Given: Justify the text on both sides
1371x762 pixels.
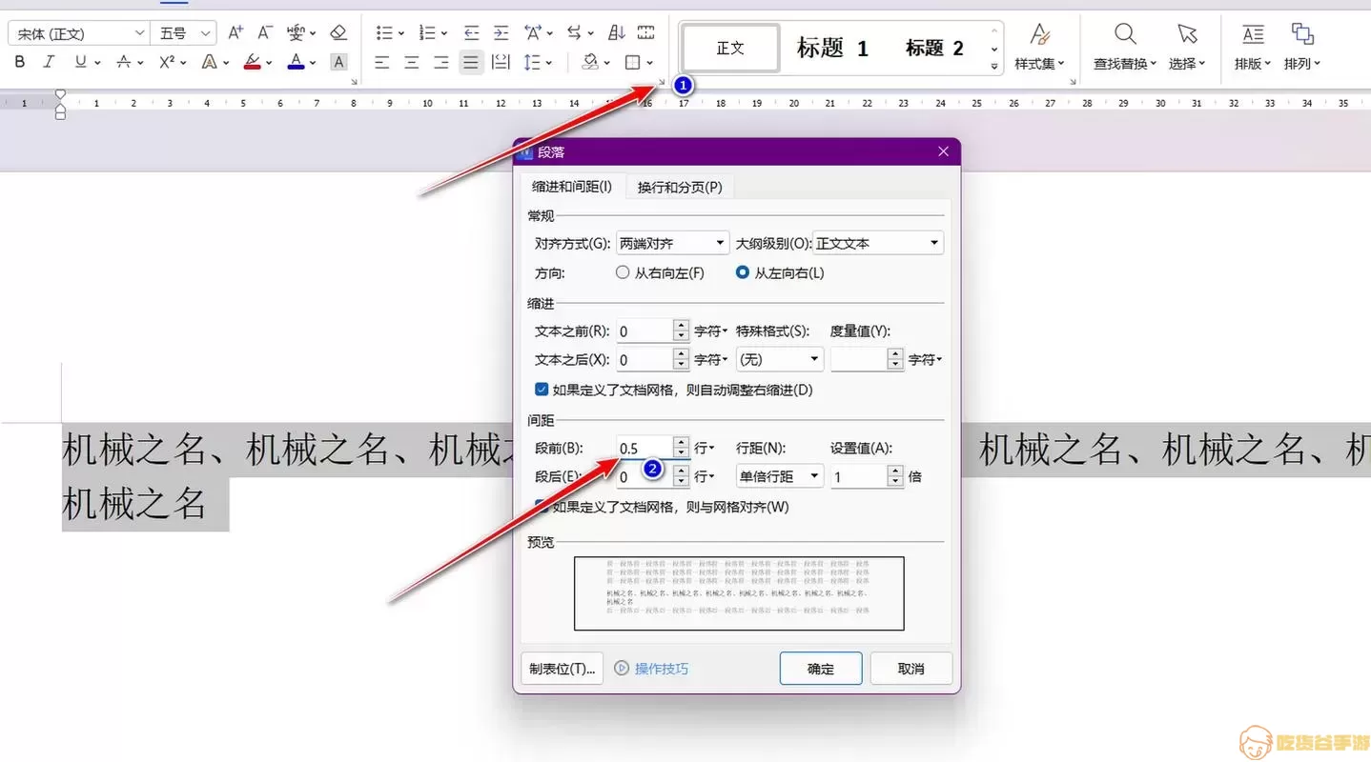Looking at the screenshot, I should 470,63.
